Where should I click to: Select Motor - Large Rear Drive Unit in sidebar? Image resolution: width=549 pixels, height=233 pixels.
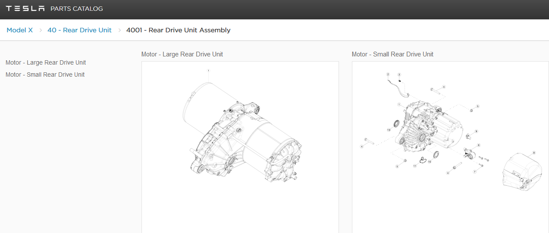click(46, 62)
